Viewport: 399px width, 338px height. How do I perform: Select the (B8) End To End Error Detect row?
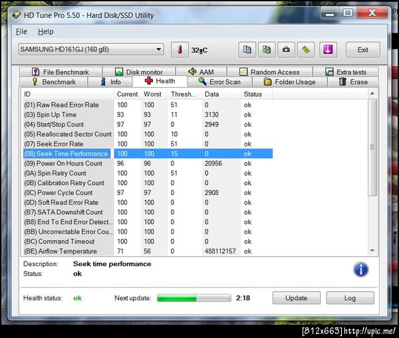(x=148, y=222)
